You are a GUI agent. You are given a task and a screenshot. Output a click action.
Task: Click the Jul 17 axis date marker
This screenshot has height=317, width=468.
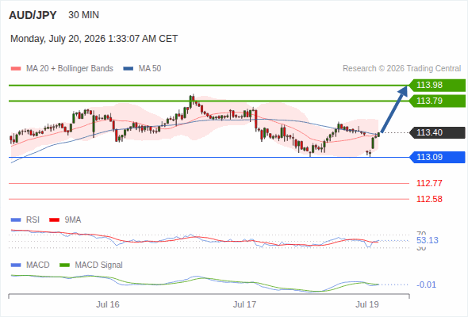(244, 304)
